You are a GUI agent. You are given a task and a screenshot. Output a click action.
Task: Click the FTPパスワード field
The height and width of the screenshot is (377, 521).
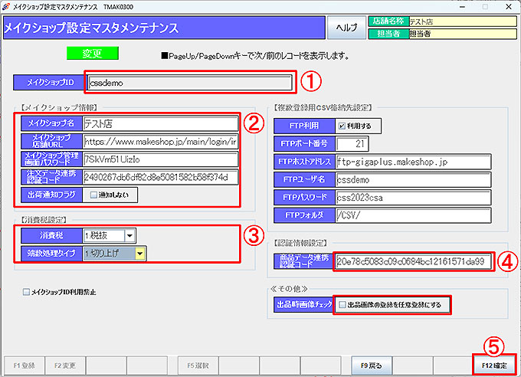click(413, 198)
